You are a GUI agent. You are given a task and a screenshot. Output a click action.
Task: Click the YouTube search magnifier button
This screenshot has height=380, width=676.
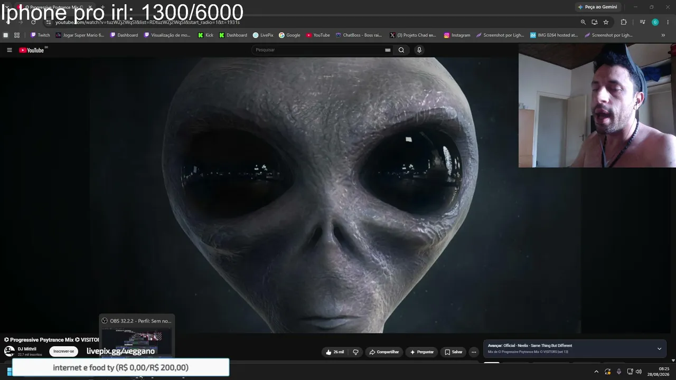[x=401, y=50]
